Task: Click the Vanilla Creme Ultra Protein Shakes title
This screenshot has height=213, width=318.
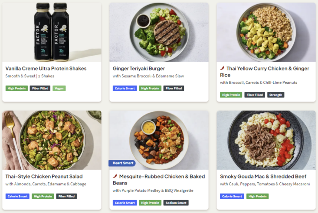Action: [46, 69]
